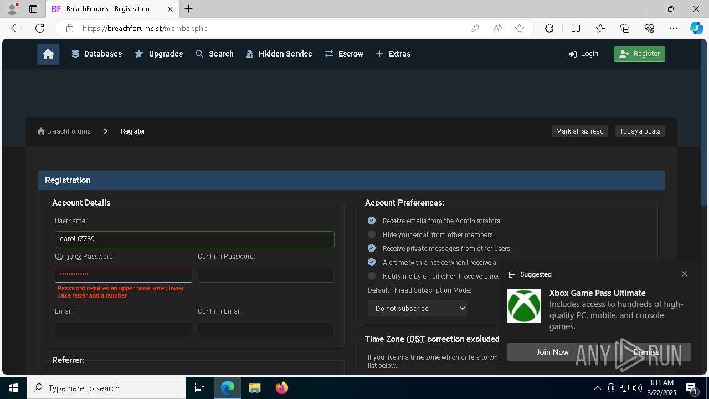Open the network tray icon

point(624,388)
